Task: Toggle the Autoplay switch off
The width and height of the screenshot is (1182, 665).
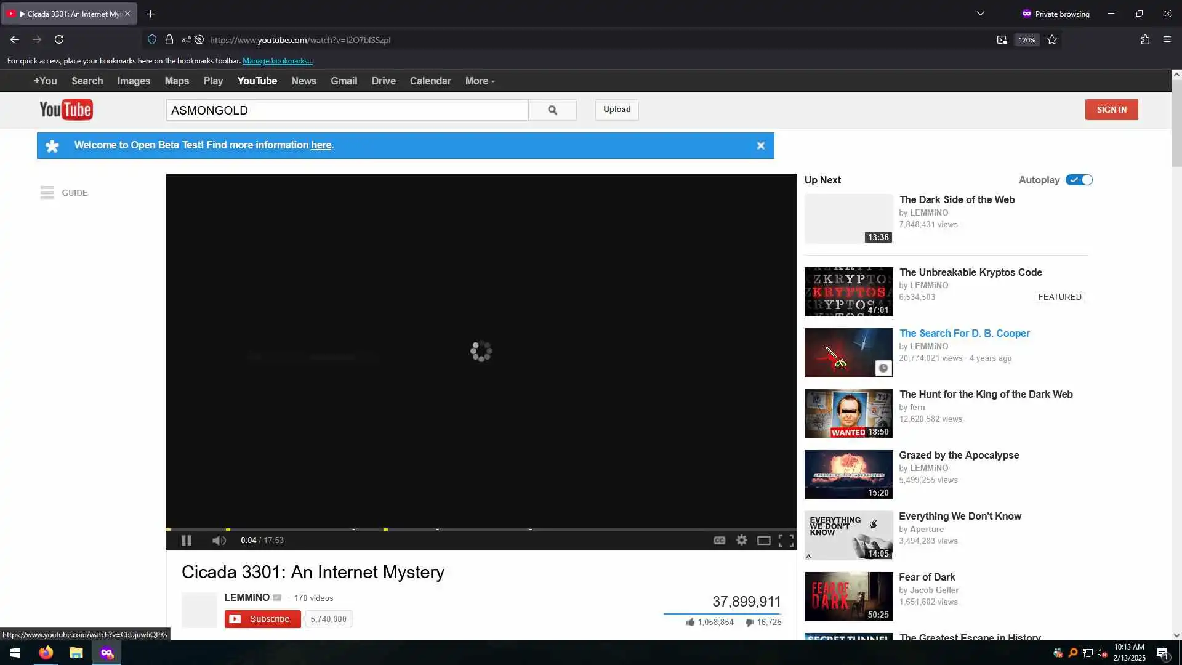Action: pyautogui.click(x=1079, y=180)
